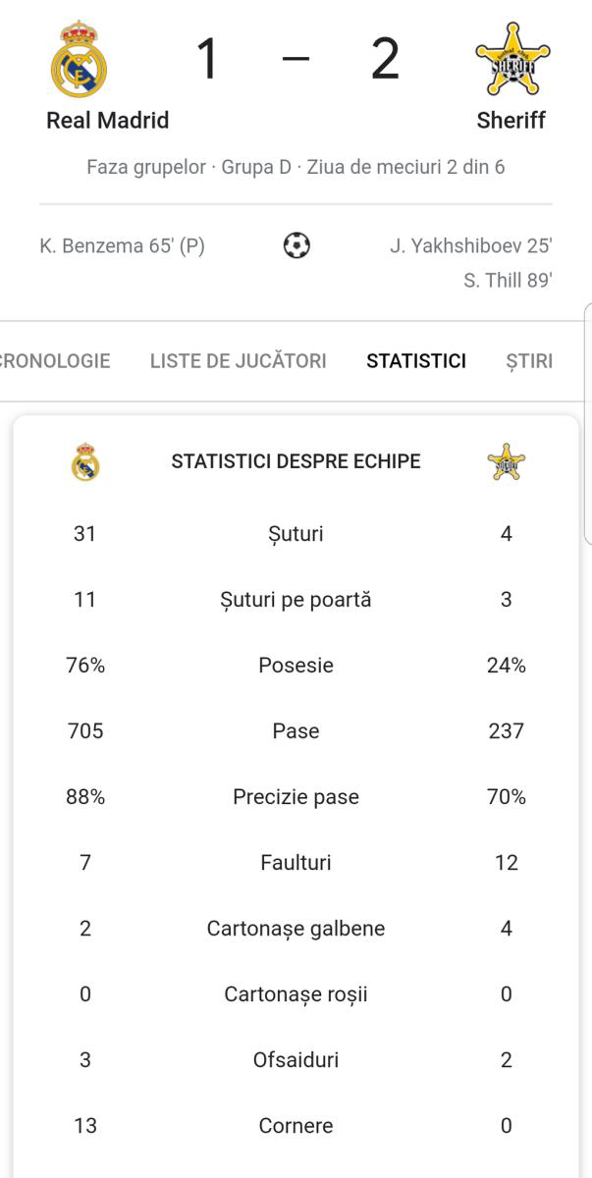Click the Cartonașe galbene row label

point(296,929)
